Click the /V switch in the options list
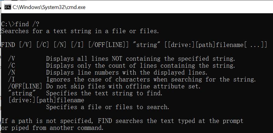 [12, 59]
